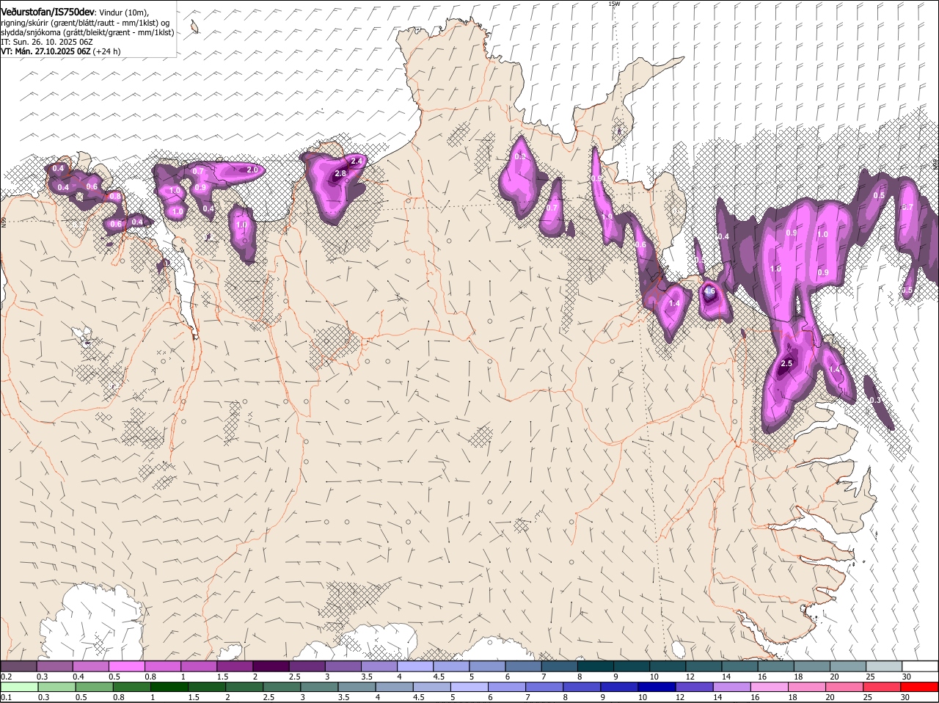The image size is (939, 703).
Task: Pick lower legend dark green swatch between 1 and 1.5
Action: point(170,687)
